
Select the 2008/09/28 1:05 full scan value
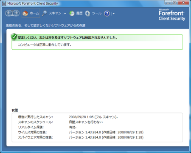93,117
